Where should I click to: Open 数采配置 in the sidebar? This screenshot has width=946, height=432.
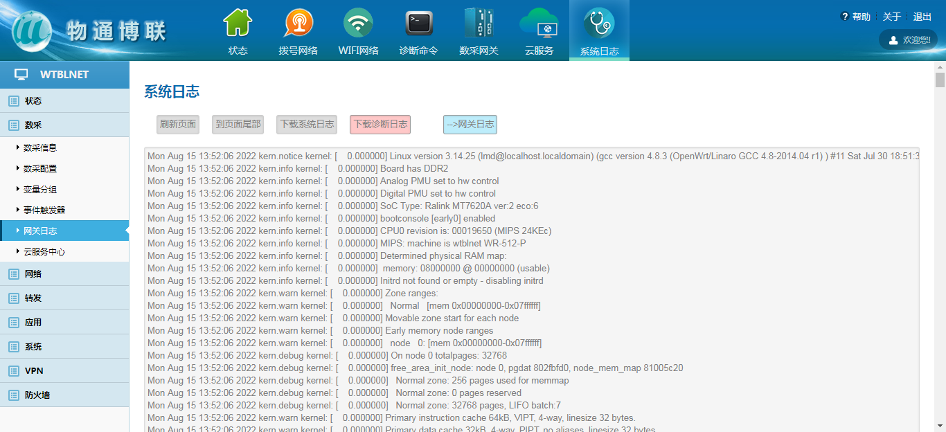(40, 169)
